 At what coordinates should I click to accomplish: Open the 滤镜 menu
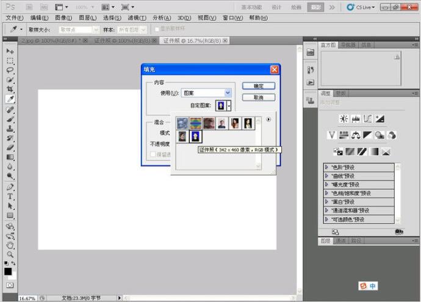pyautogui.click(x=136, y=18)
